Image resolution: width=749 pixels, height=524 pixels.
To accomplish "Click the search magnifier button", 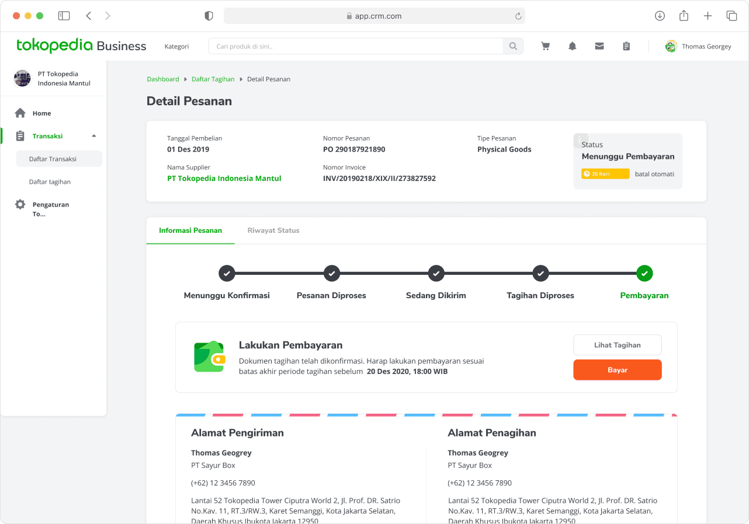I will (x=514, y=46).
